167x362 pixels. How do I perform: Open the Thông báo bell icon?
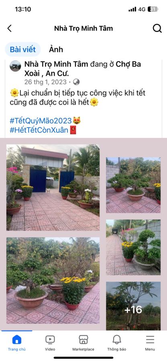[x=117, y=340]
